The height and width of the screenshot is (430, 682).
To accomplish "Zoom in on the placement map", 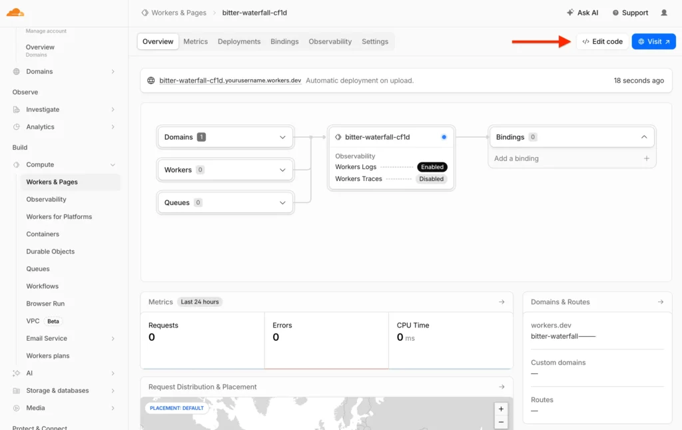I will [x=501, y=409].
